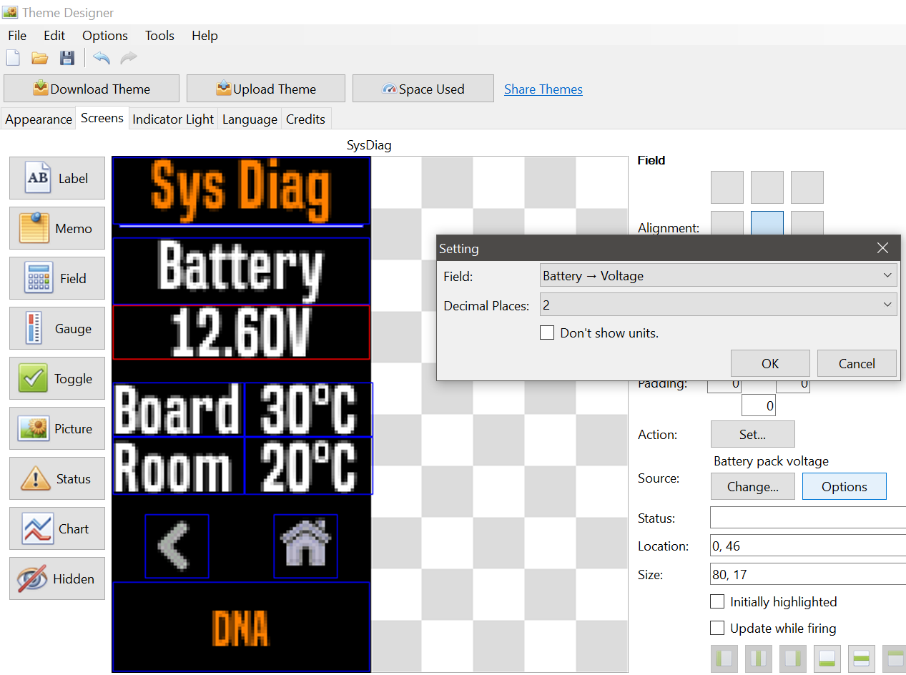Add a Gauge element from the palette

57,329
